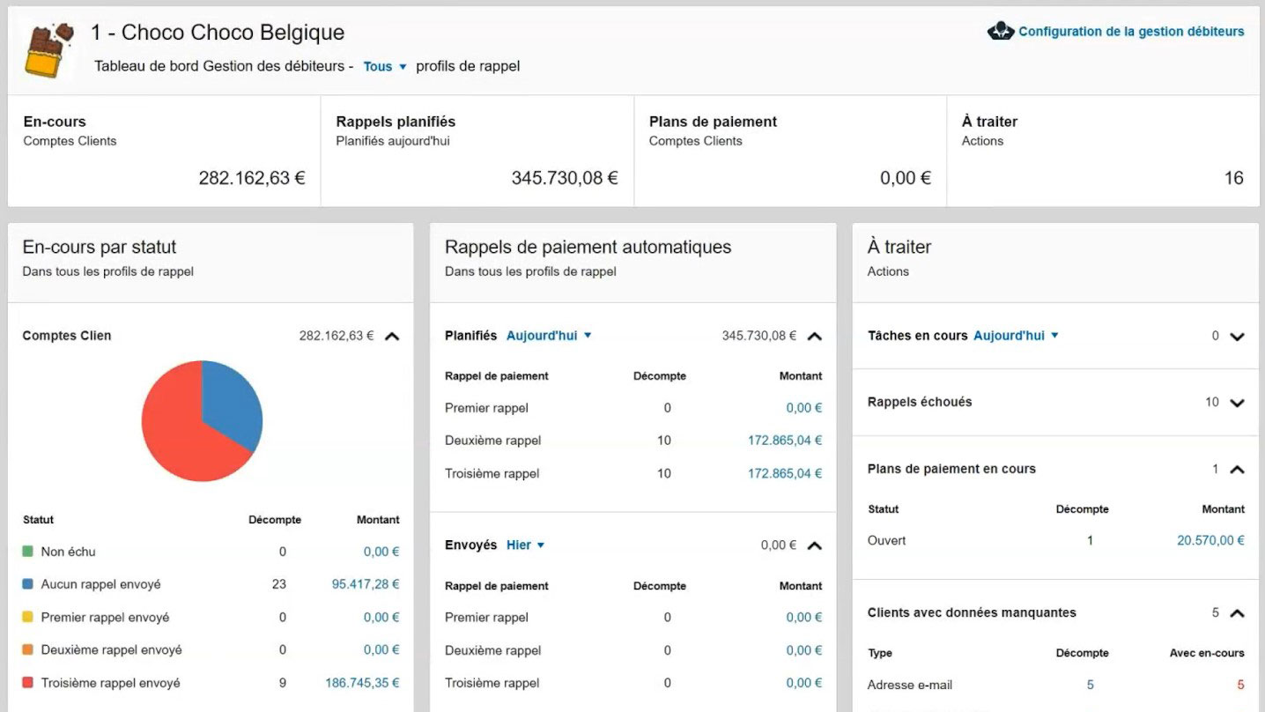The image size is (1265, 712).
Task: Expand the Rappels échoués section
Action: coord(1237,403)
